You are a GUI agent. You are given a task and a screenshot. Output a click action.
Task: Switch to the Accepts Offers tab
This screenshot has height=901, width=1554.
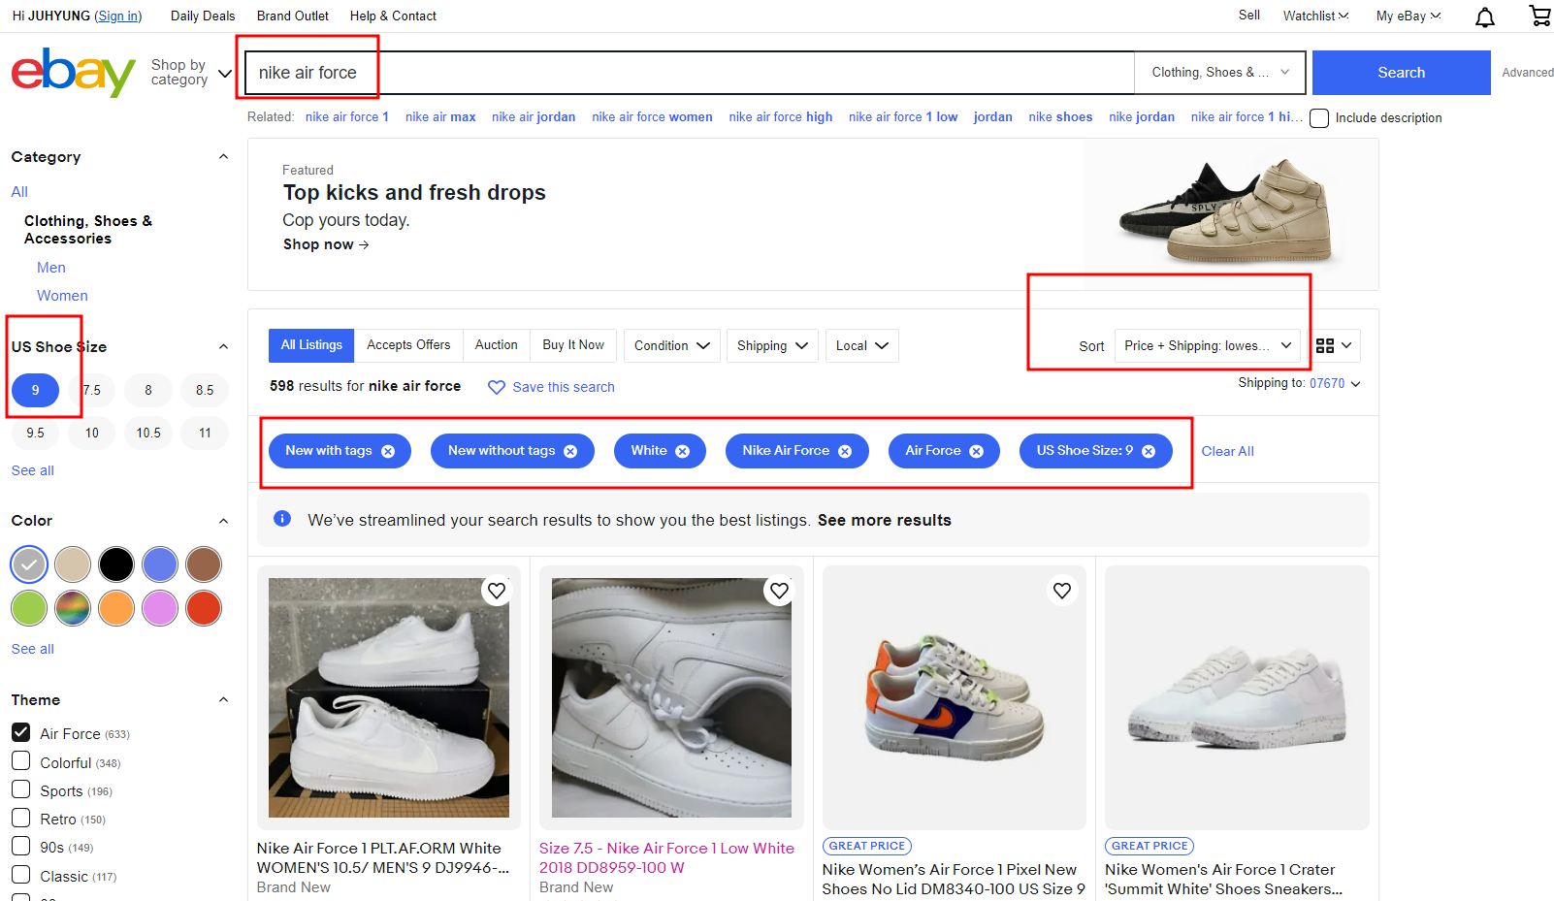(408, 345)
